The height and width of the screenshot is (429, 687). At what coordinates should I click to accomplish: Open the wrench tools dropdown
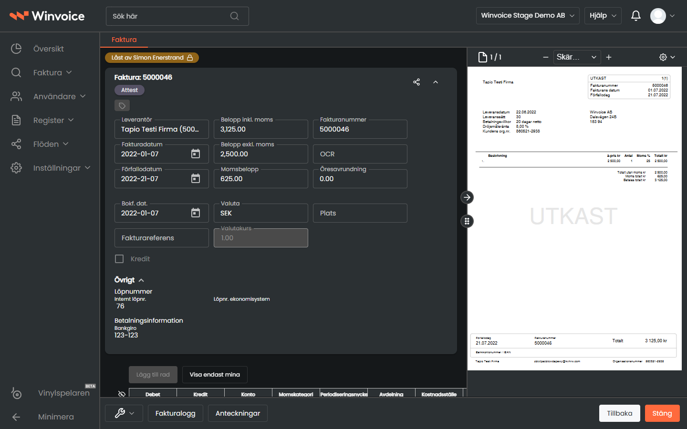124,413
